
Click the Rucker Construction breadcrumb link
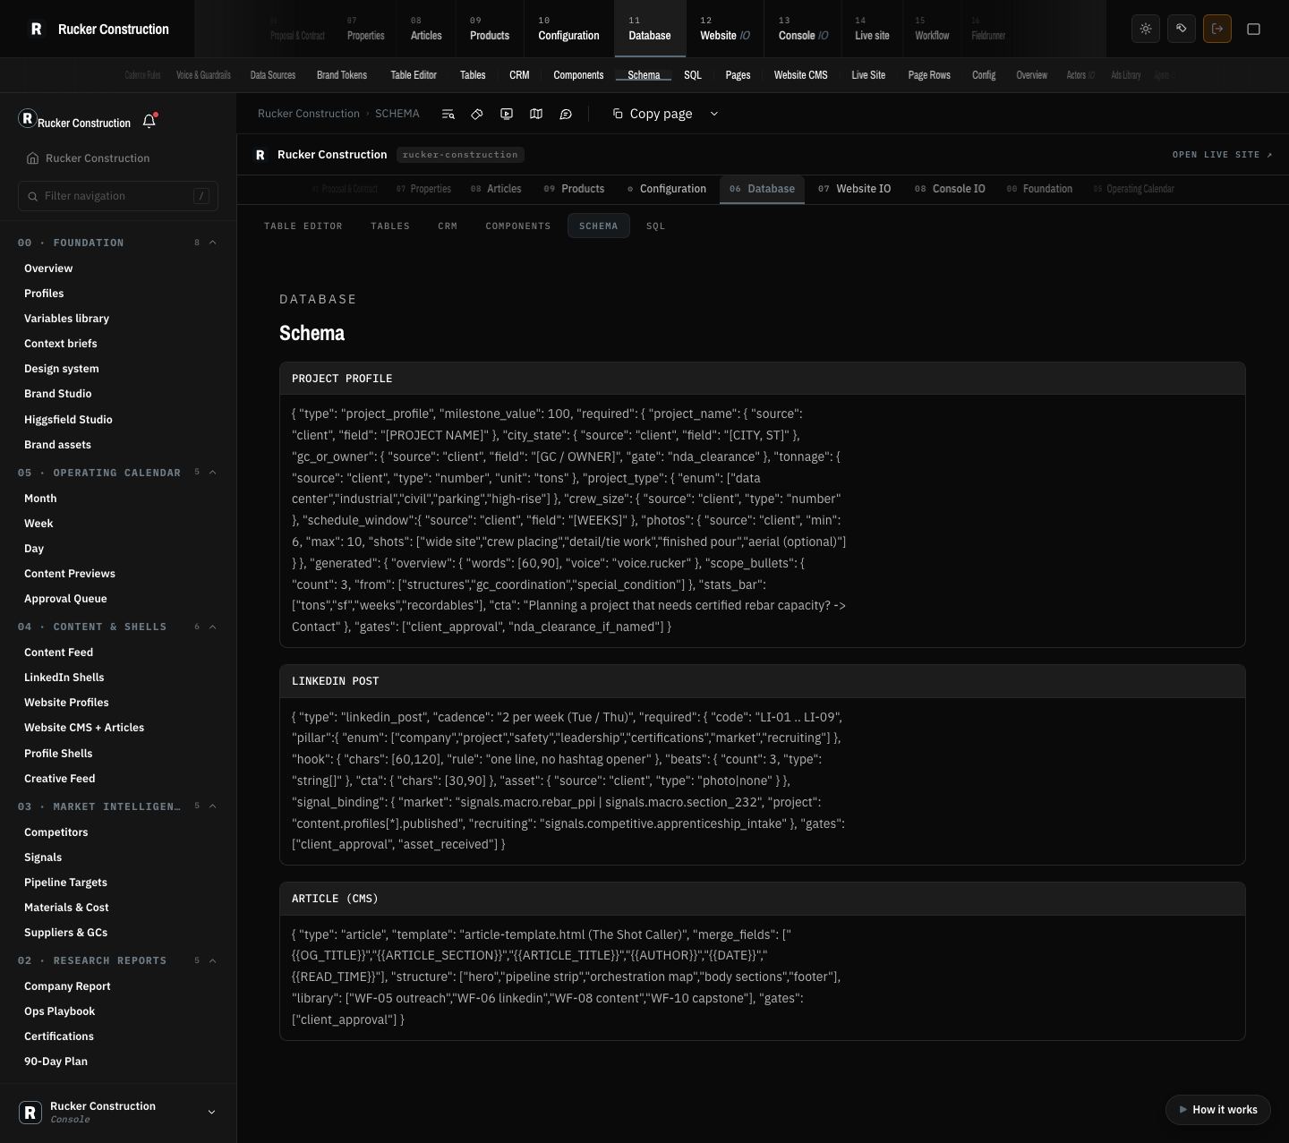[x=309, y=114]
